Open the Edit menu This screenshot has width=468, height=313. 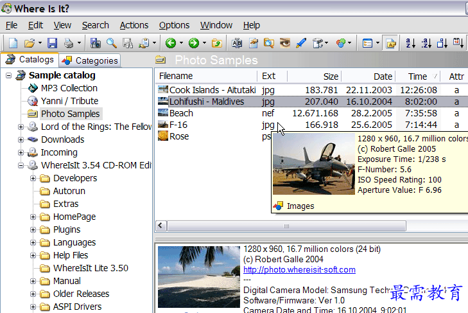[35, 25]
